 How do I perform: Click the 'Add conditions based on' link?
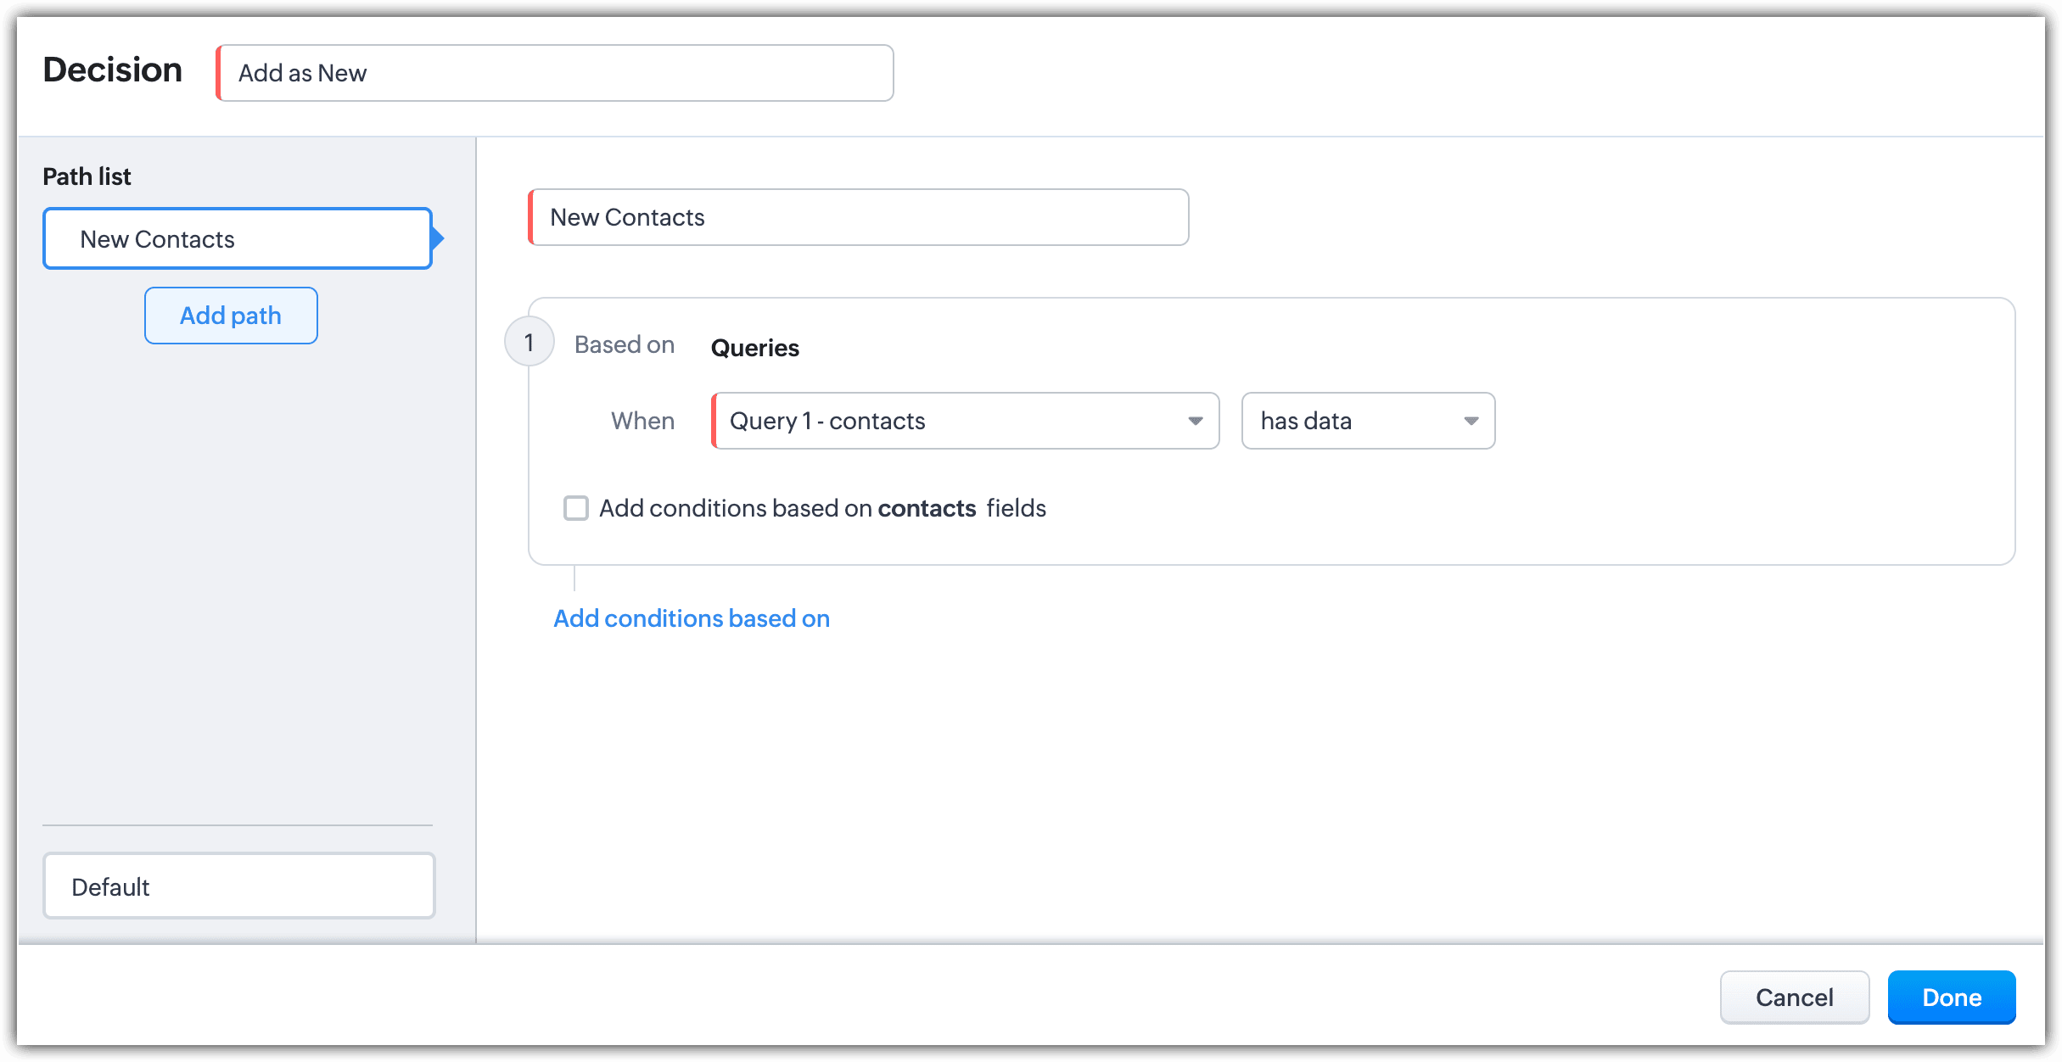691,618
